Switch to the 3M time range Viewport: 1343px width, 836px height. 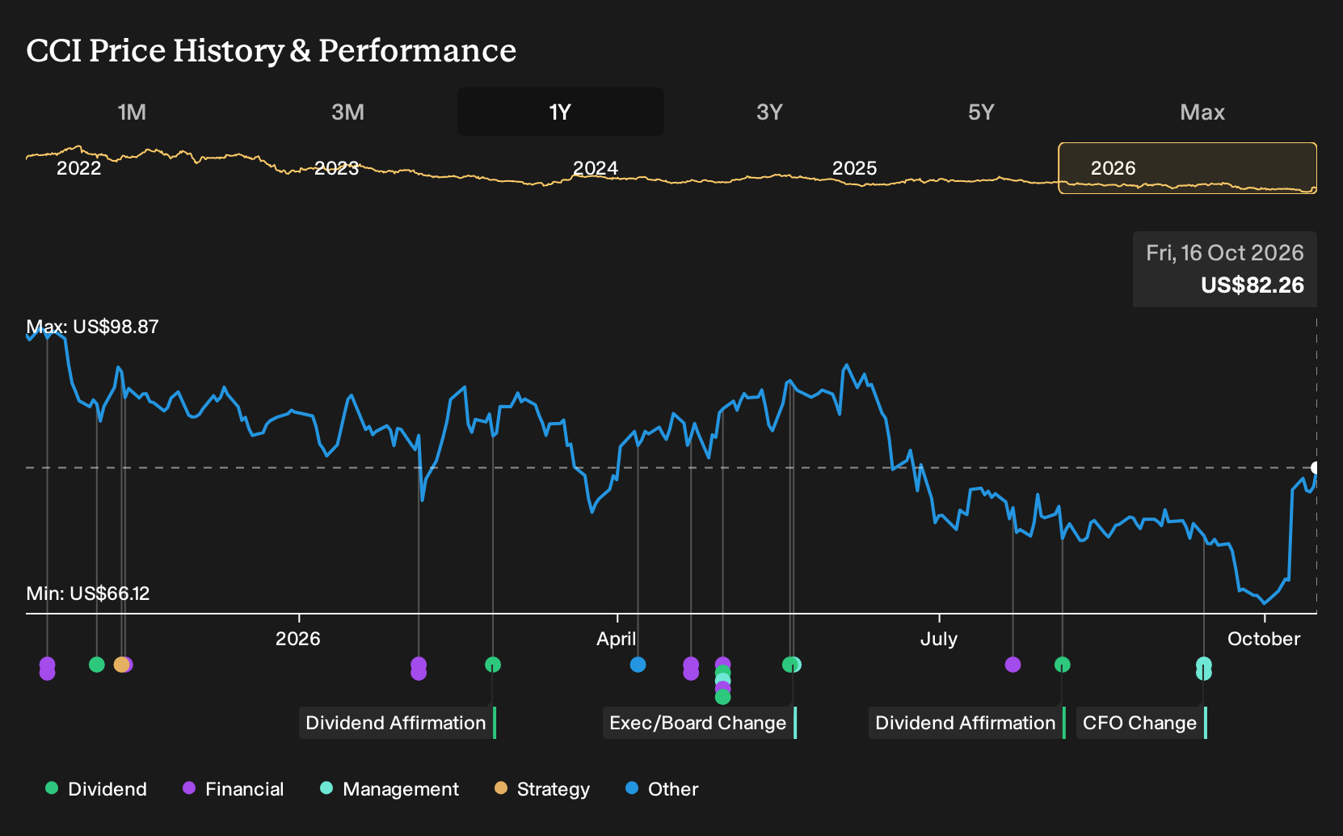(x=347, y=112)
